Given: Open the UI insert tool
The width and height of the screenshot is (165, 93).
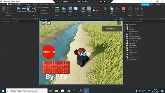Looking at the screenshot, I should coord(76,9).
